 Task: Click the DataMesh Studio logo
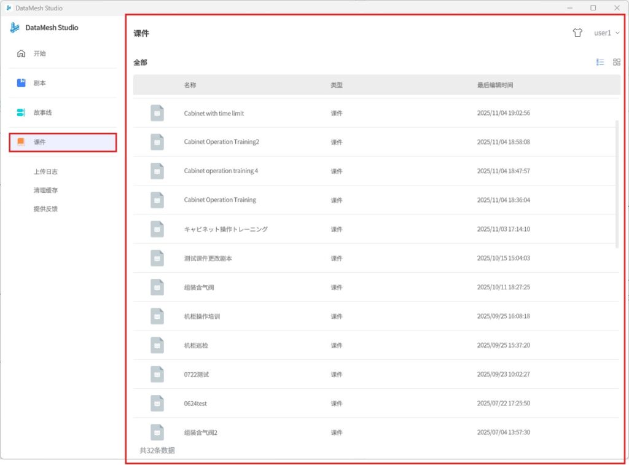click(x=15, y=28)
